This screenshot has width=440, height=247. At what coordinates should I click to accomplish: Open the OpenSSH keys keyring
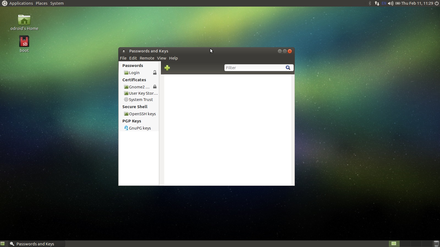coord(142,114)
